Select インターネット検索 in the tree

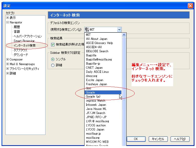point(25,46)
